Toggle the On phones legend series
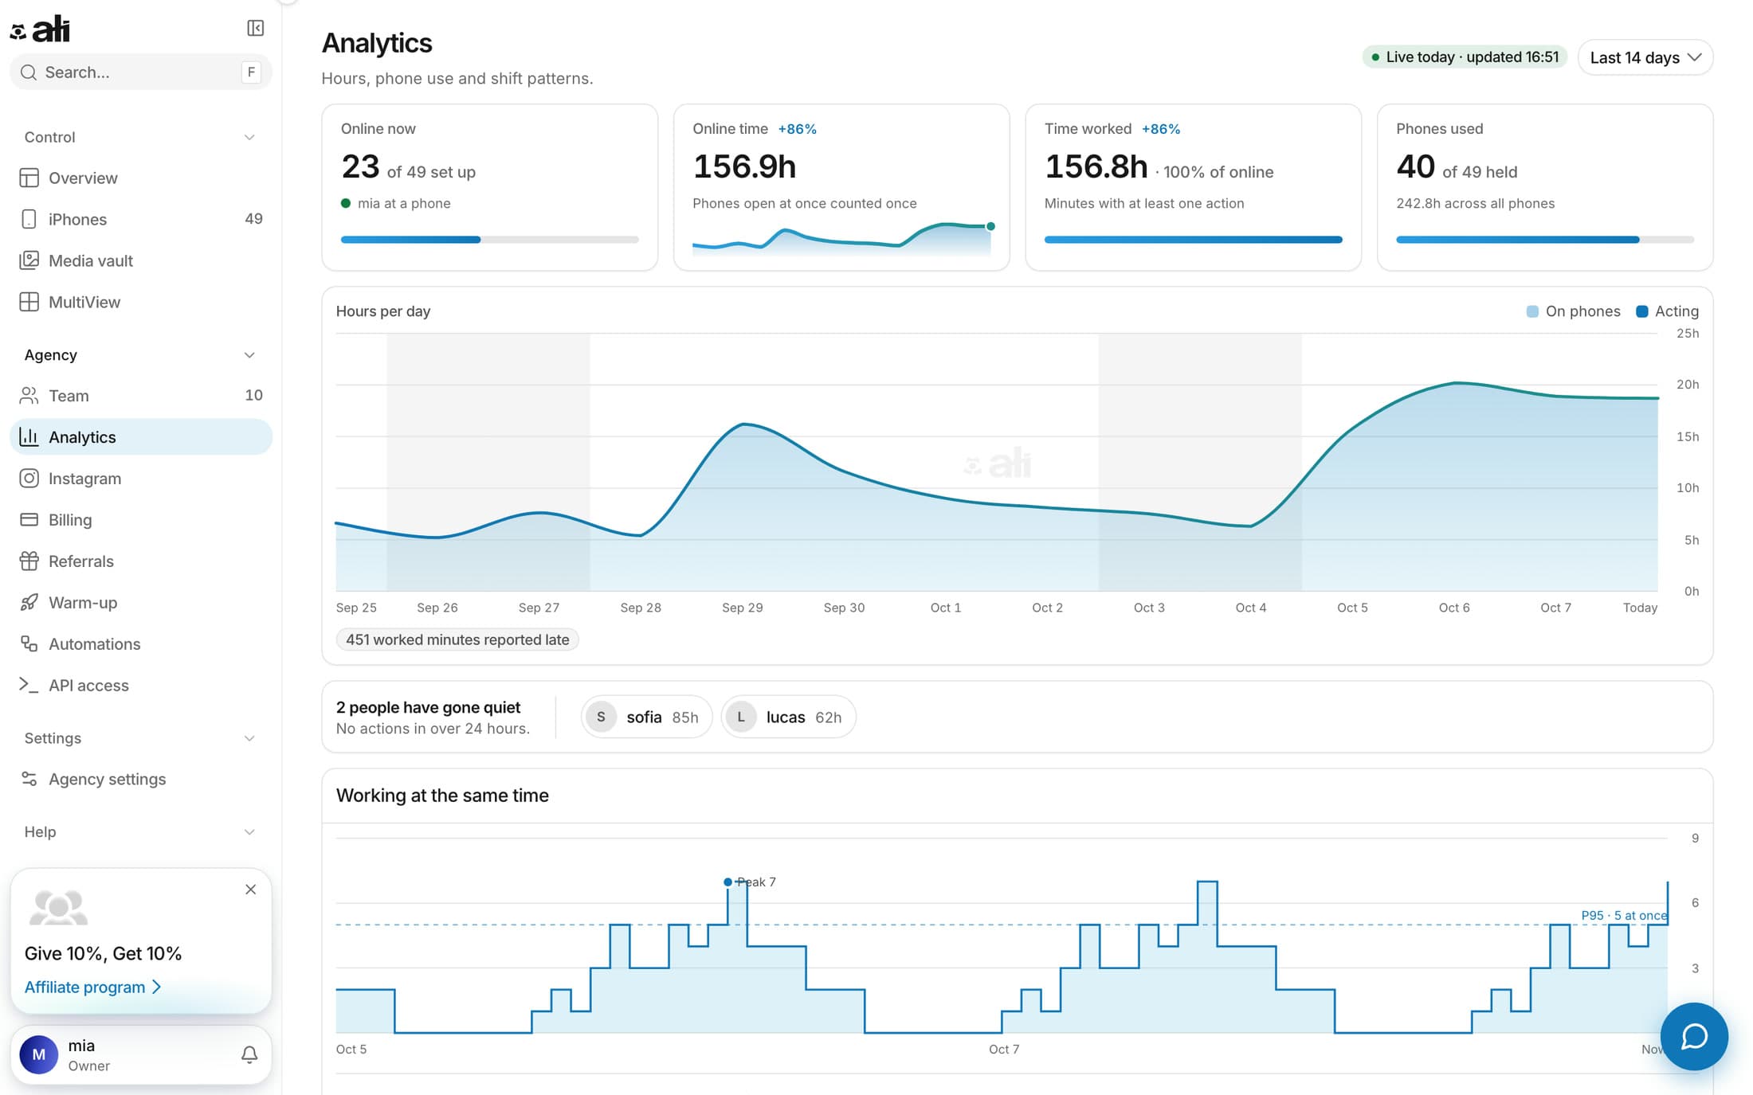The image size is (1753, 1095). 1573,311
